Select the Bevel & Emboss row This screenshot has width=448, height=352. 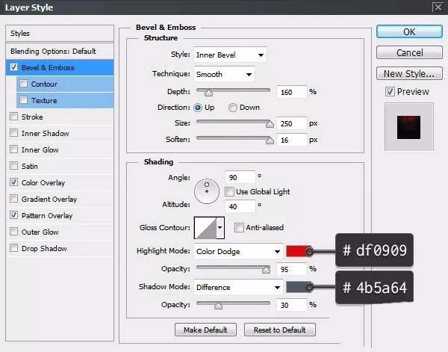point(60,67)
